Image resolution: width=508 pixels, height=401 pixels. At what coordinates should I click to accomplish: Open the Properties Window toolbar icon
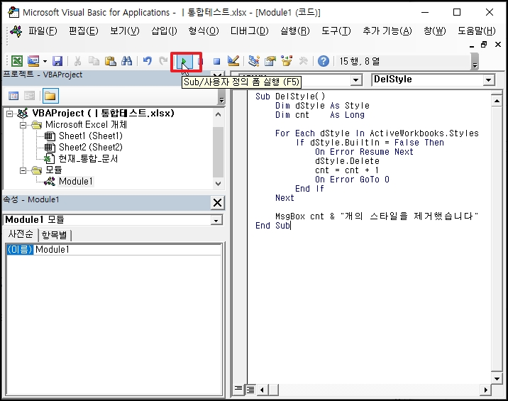[x=270, y=61]
